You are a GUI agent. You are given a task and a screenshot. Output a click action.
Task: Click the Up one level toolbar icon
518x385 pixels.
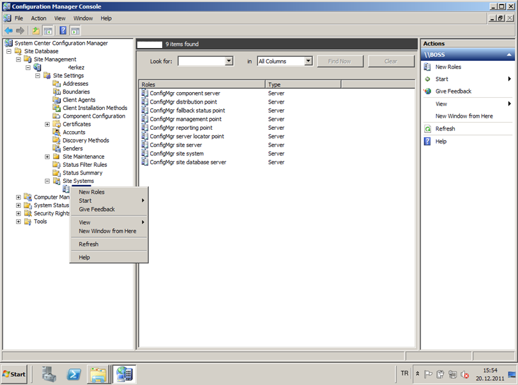pos(36,31)
